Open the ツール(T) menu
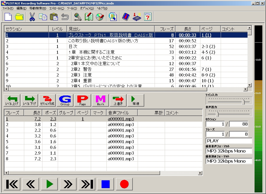 [x=72, y=8]
